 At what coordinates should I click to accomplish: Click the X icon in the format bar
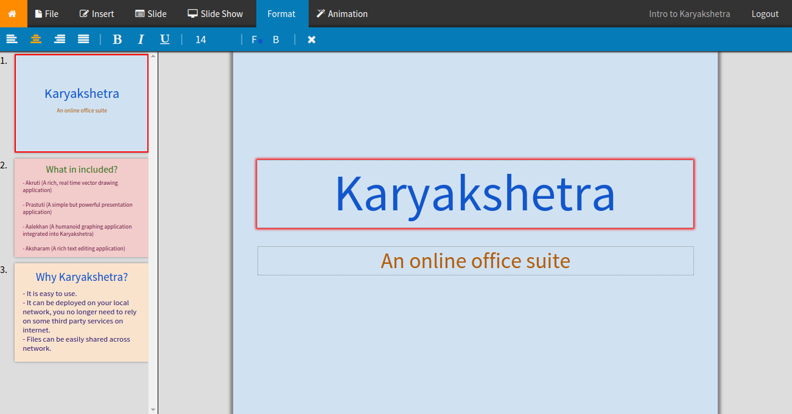tap(311, 39)
